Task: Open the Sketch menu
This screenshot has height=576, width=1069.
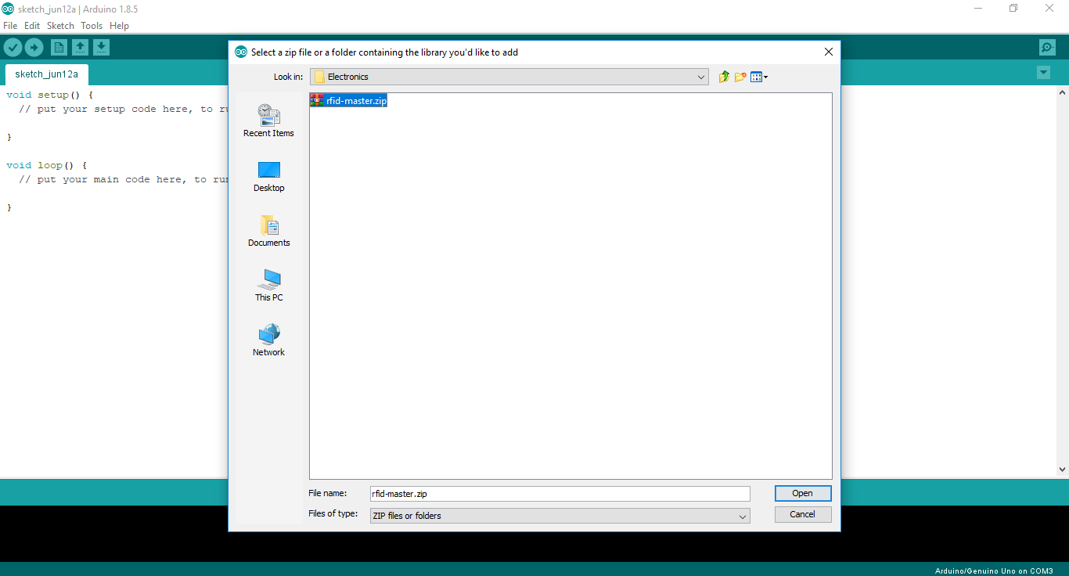Action: coord(60,26)
